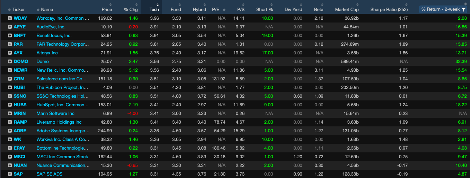The image size is (470, 178).
Task: Expand the WDAY row plus icon
Action: [x=10, y=18]
